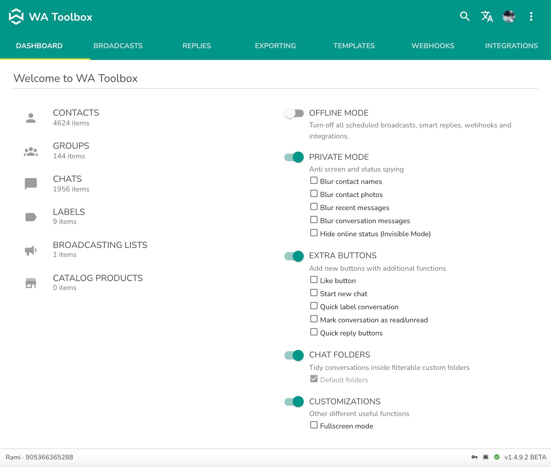Click the Groups people icon
Image resolution: width=551 pixels, height=467 pixels.
pyautogui.click(x=31, y=151)
